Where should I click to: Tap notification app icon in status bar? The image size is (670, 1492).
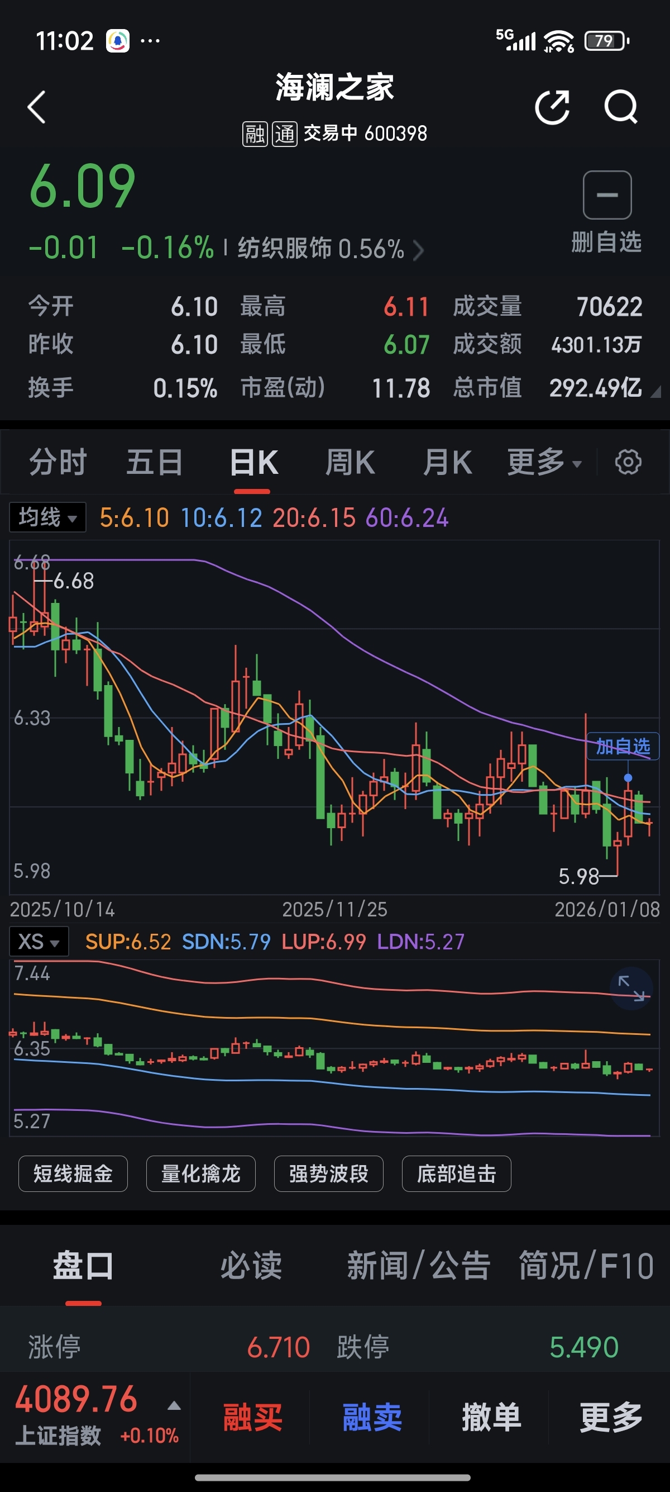pyautogui.click(x=118, y=41)
